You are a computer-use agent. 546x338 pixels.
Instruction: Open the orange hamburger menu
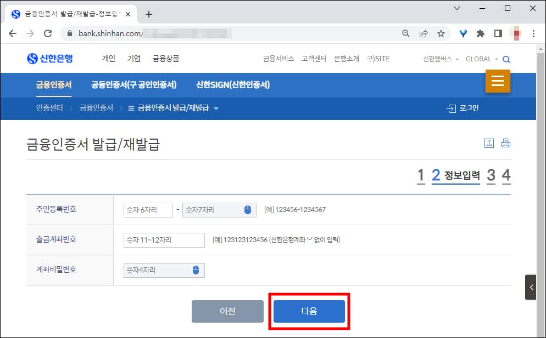(x=498, y=81)
